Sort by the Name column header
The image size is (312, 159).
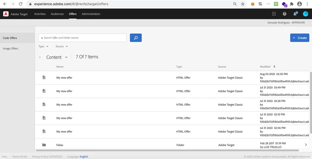click(60, 67)
